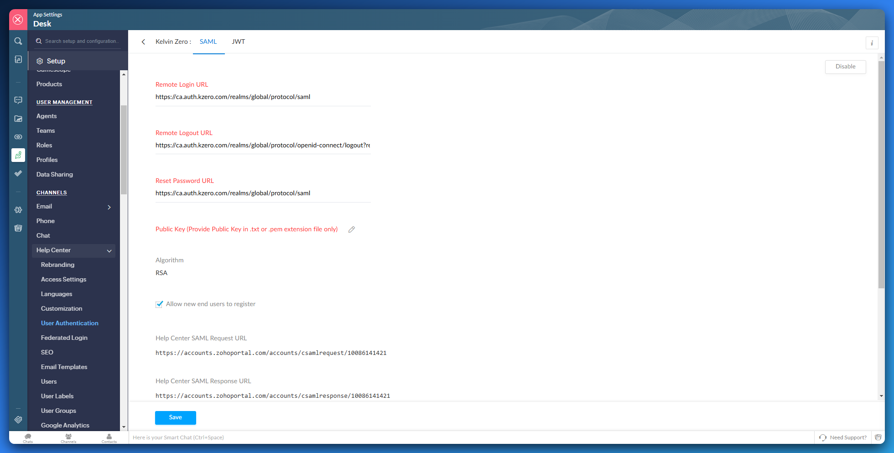This screenshot has height=453, width=894.
Task: Open the Chat channel settings
Action: [43, 235]
